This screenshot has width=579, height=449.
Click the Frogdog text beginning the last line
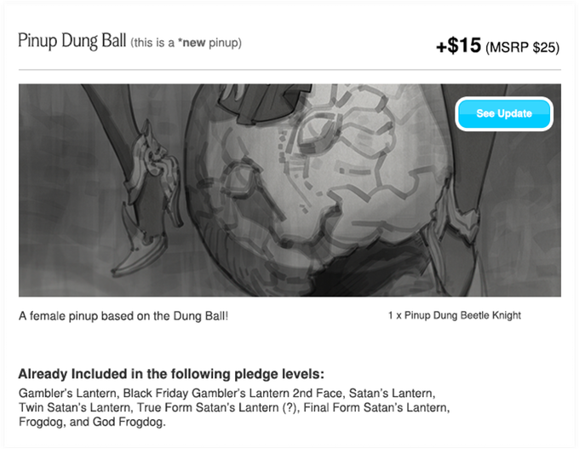[x=41, y=422]
